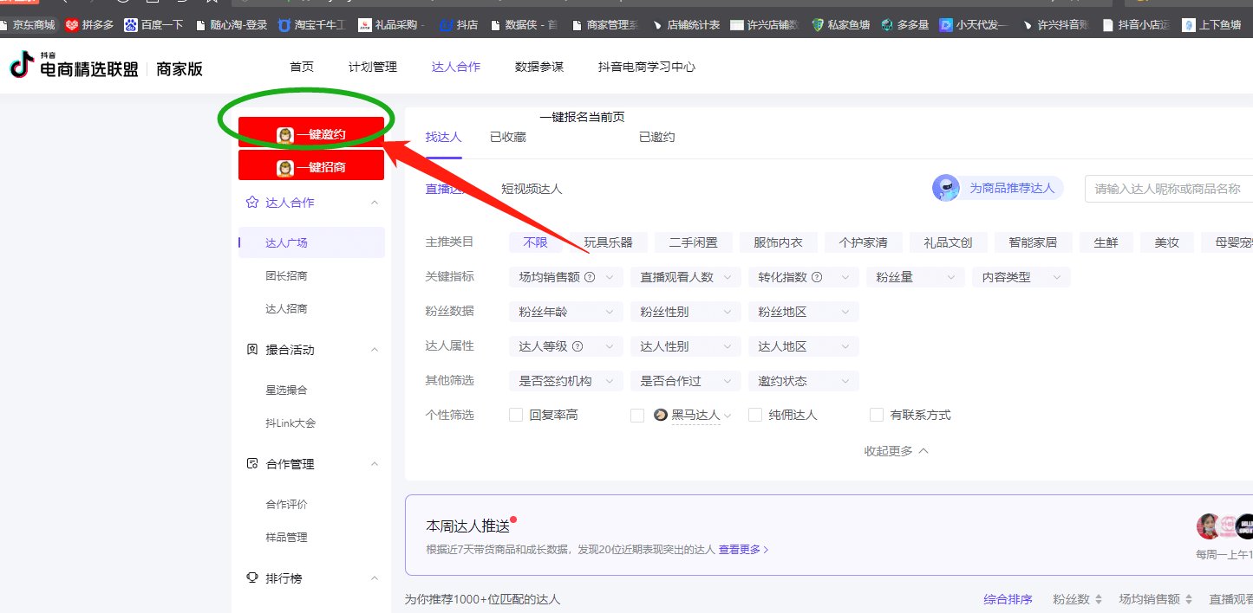Expand the 转化指数 dropdown
1253x613 pixels.
pyautogui.click(x=803, y=277)
